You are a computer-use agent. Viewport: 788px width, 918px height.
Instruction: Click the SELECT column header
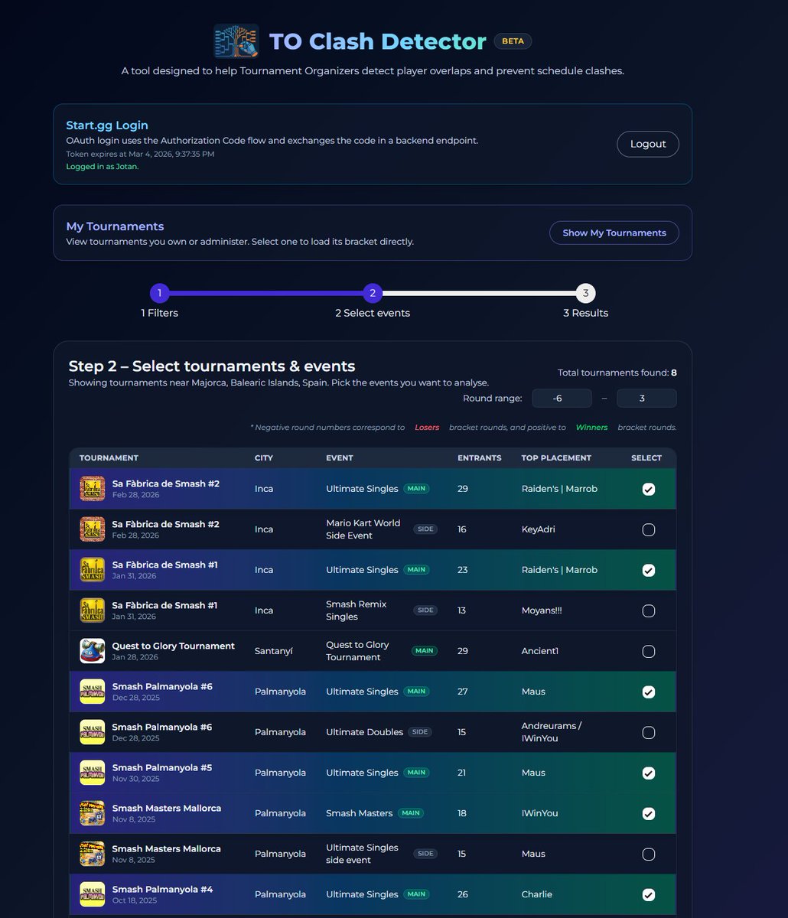click(646, 457)
